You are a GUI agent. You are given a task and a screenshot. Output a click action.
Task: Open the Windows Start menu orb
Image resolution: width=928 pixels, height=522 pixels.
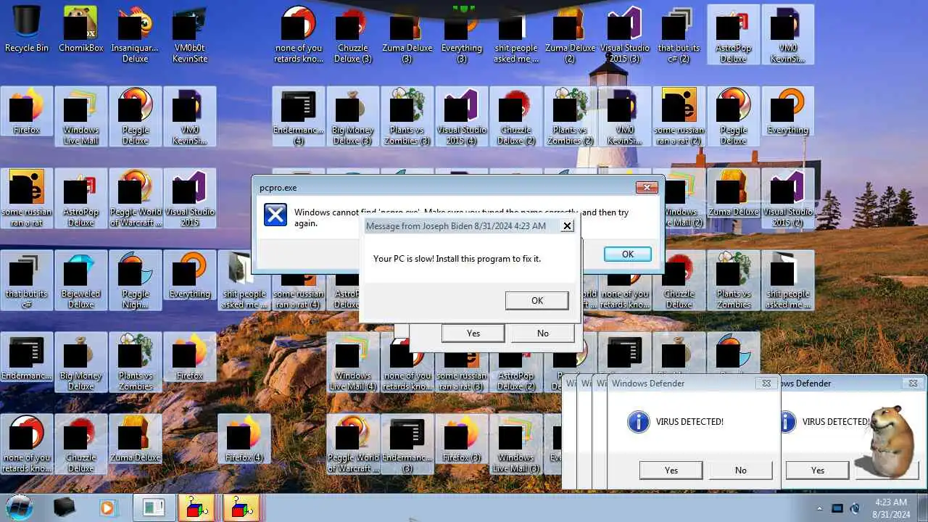coord(20,507)
